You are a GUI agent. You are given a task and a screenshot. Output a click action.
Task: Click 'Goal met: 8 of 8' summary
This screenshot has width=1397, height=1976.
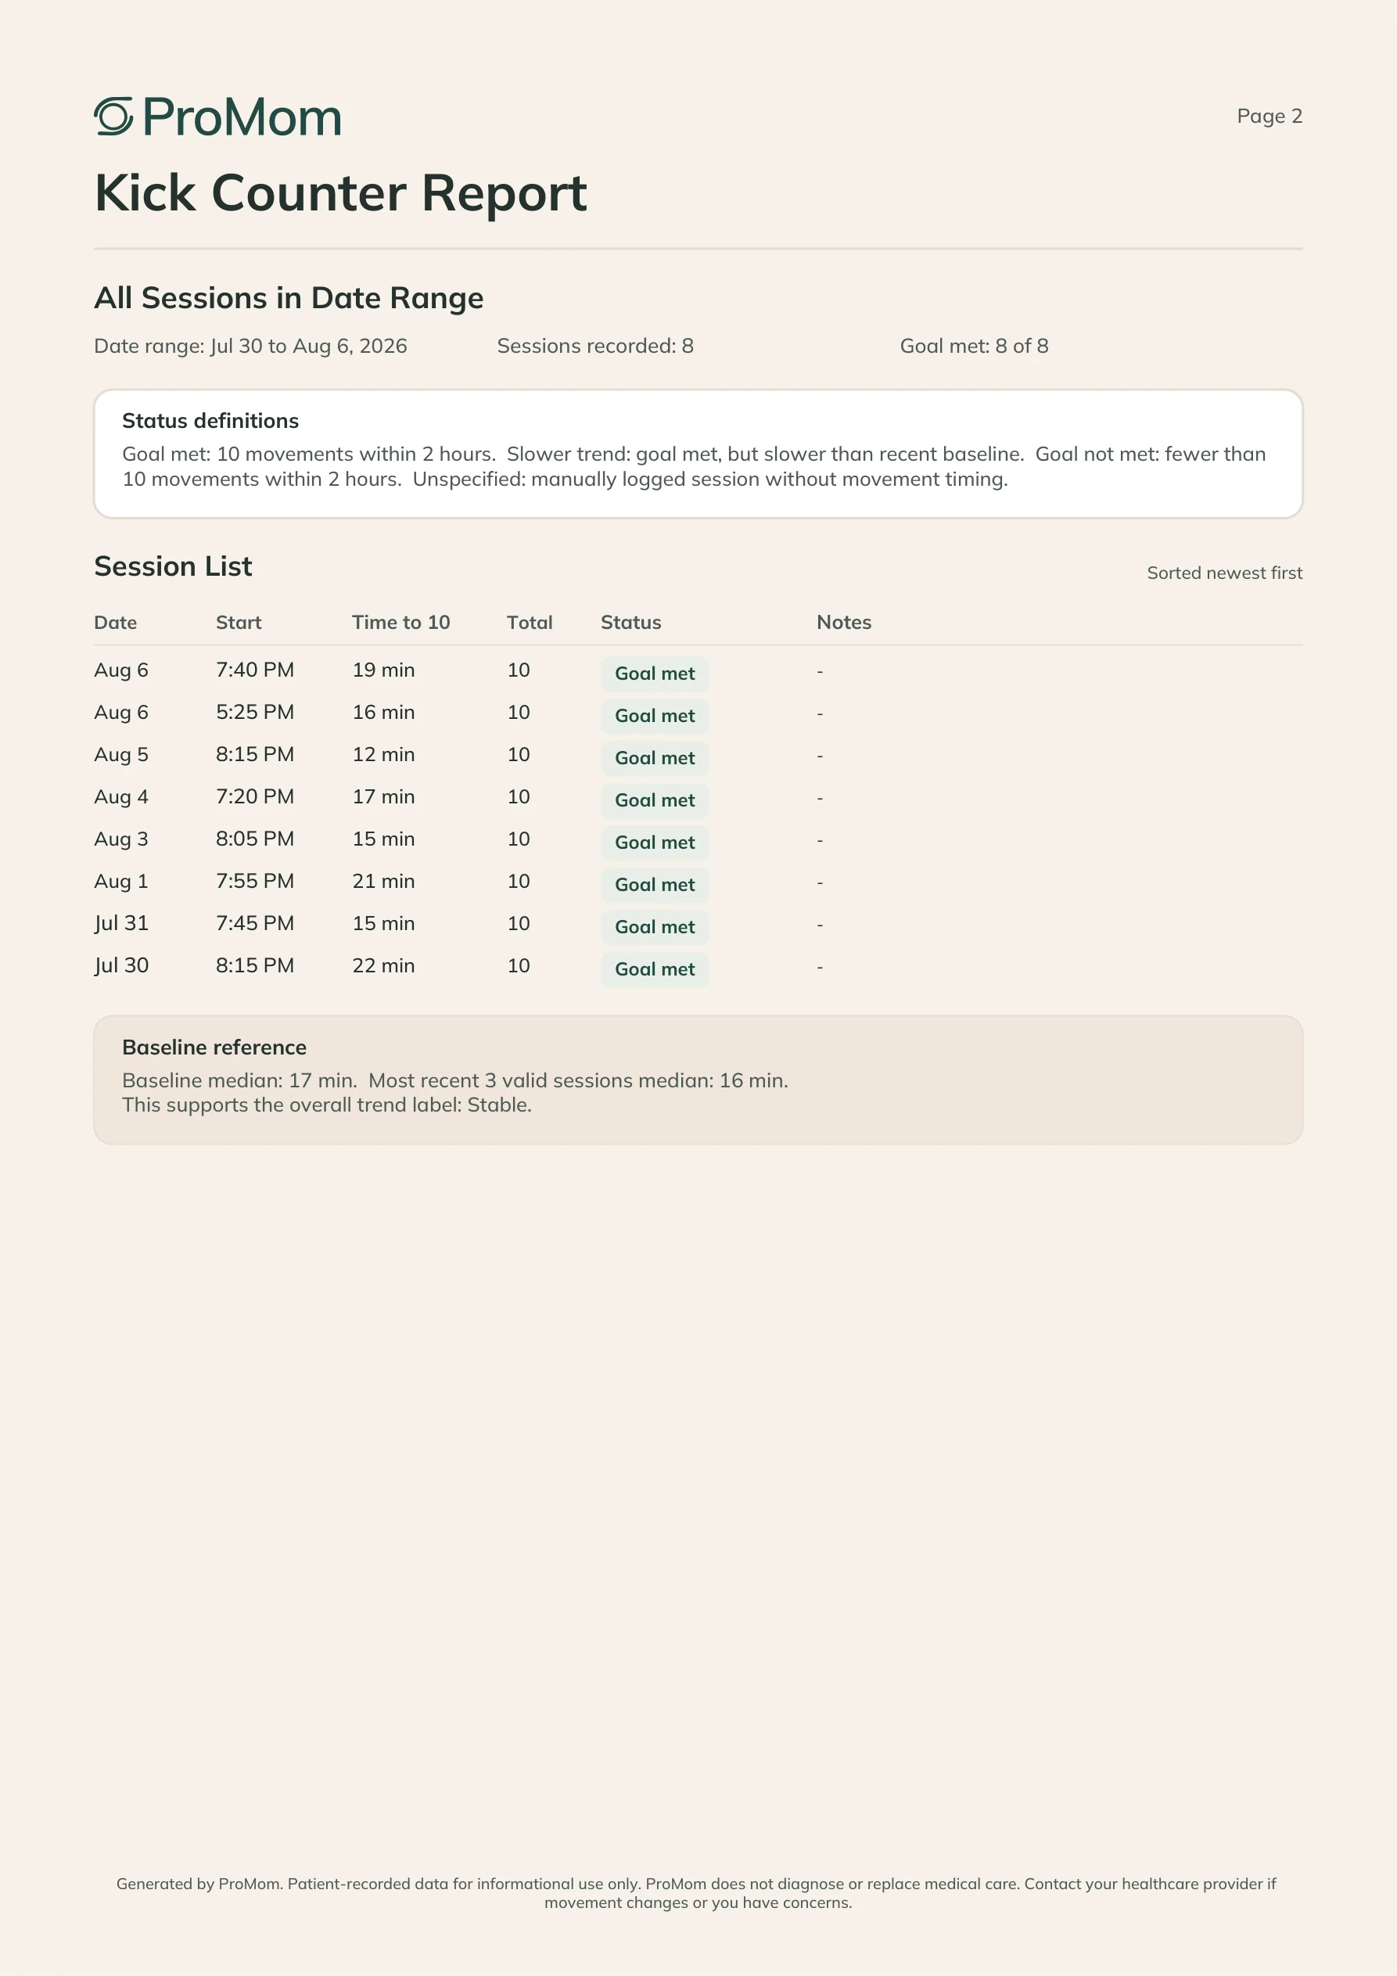974,346
